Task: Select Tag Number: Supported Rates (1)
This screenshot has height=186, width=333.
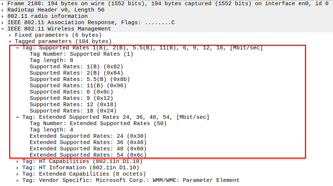Action: pos(81,54)
